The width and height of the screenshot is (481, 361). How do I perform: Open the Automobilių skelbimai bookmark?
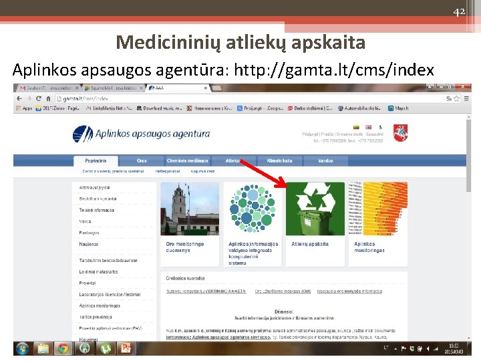coord(359,108)
